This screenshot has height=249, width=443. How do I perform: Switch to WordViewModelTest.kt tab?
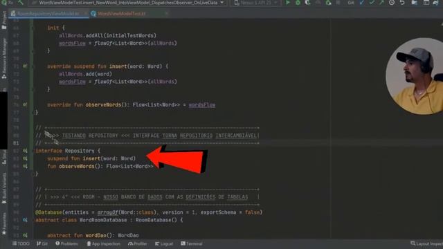point(122,14)
